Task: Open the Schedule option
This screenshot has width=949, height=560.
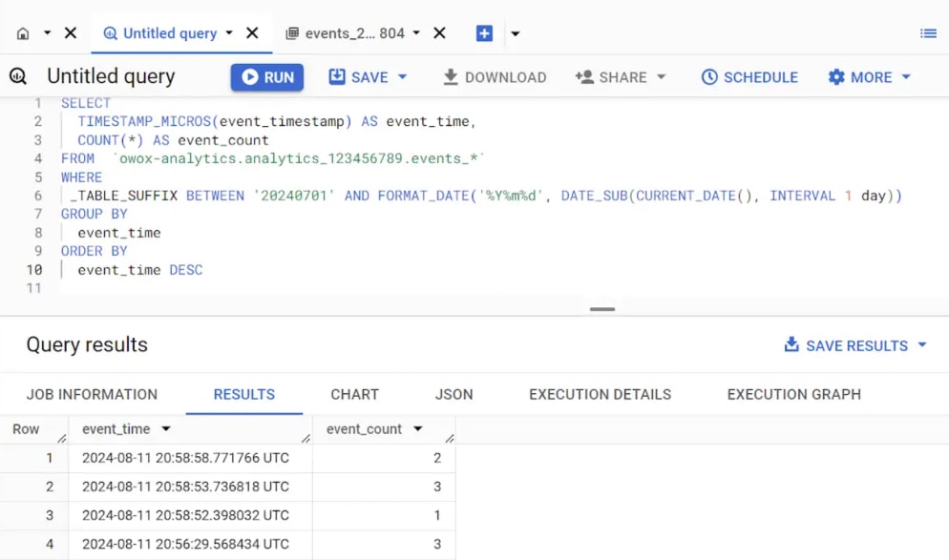Action: 749,77
